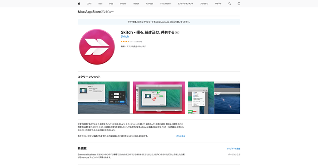Click the Mac App Store heading link

tap(89, 12)
